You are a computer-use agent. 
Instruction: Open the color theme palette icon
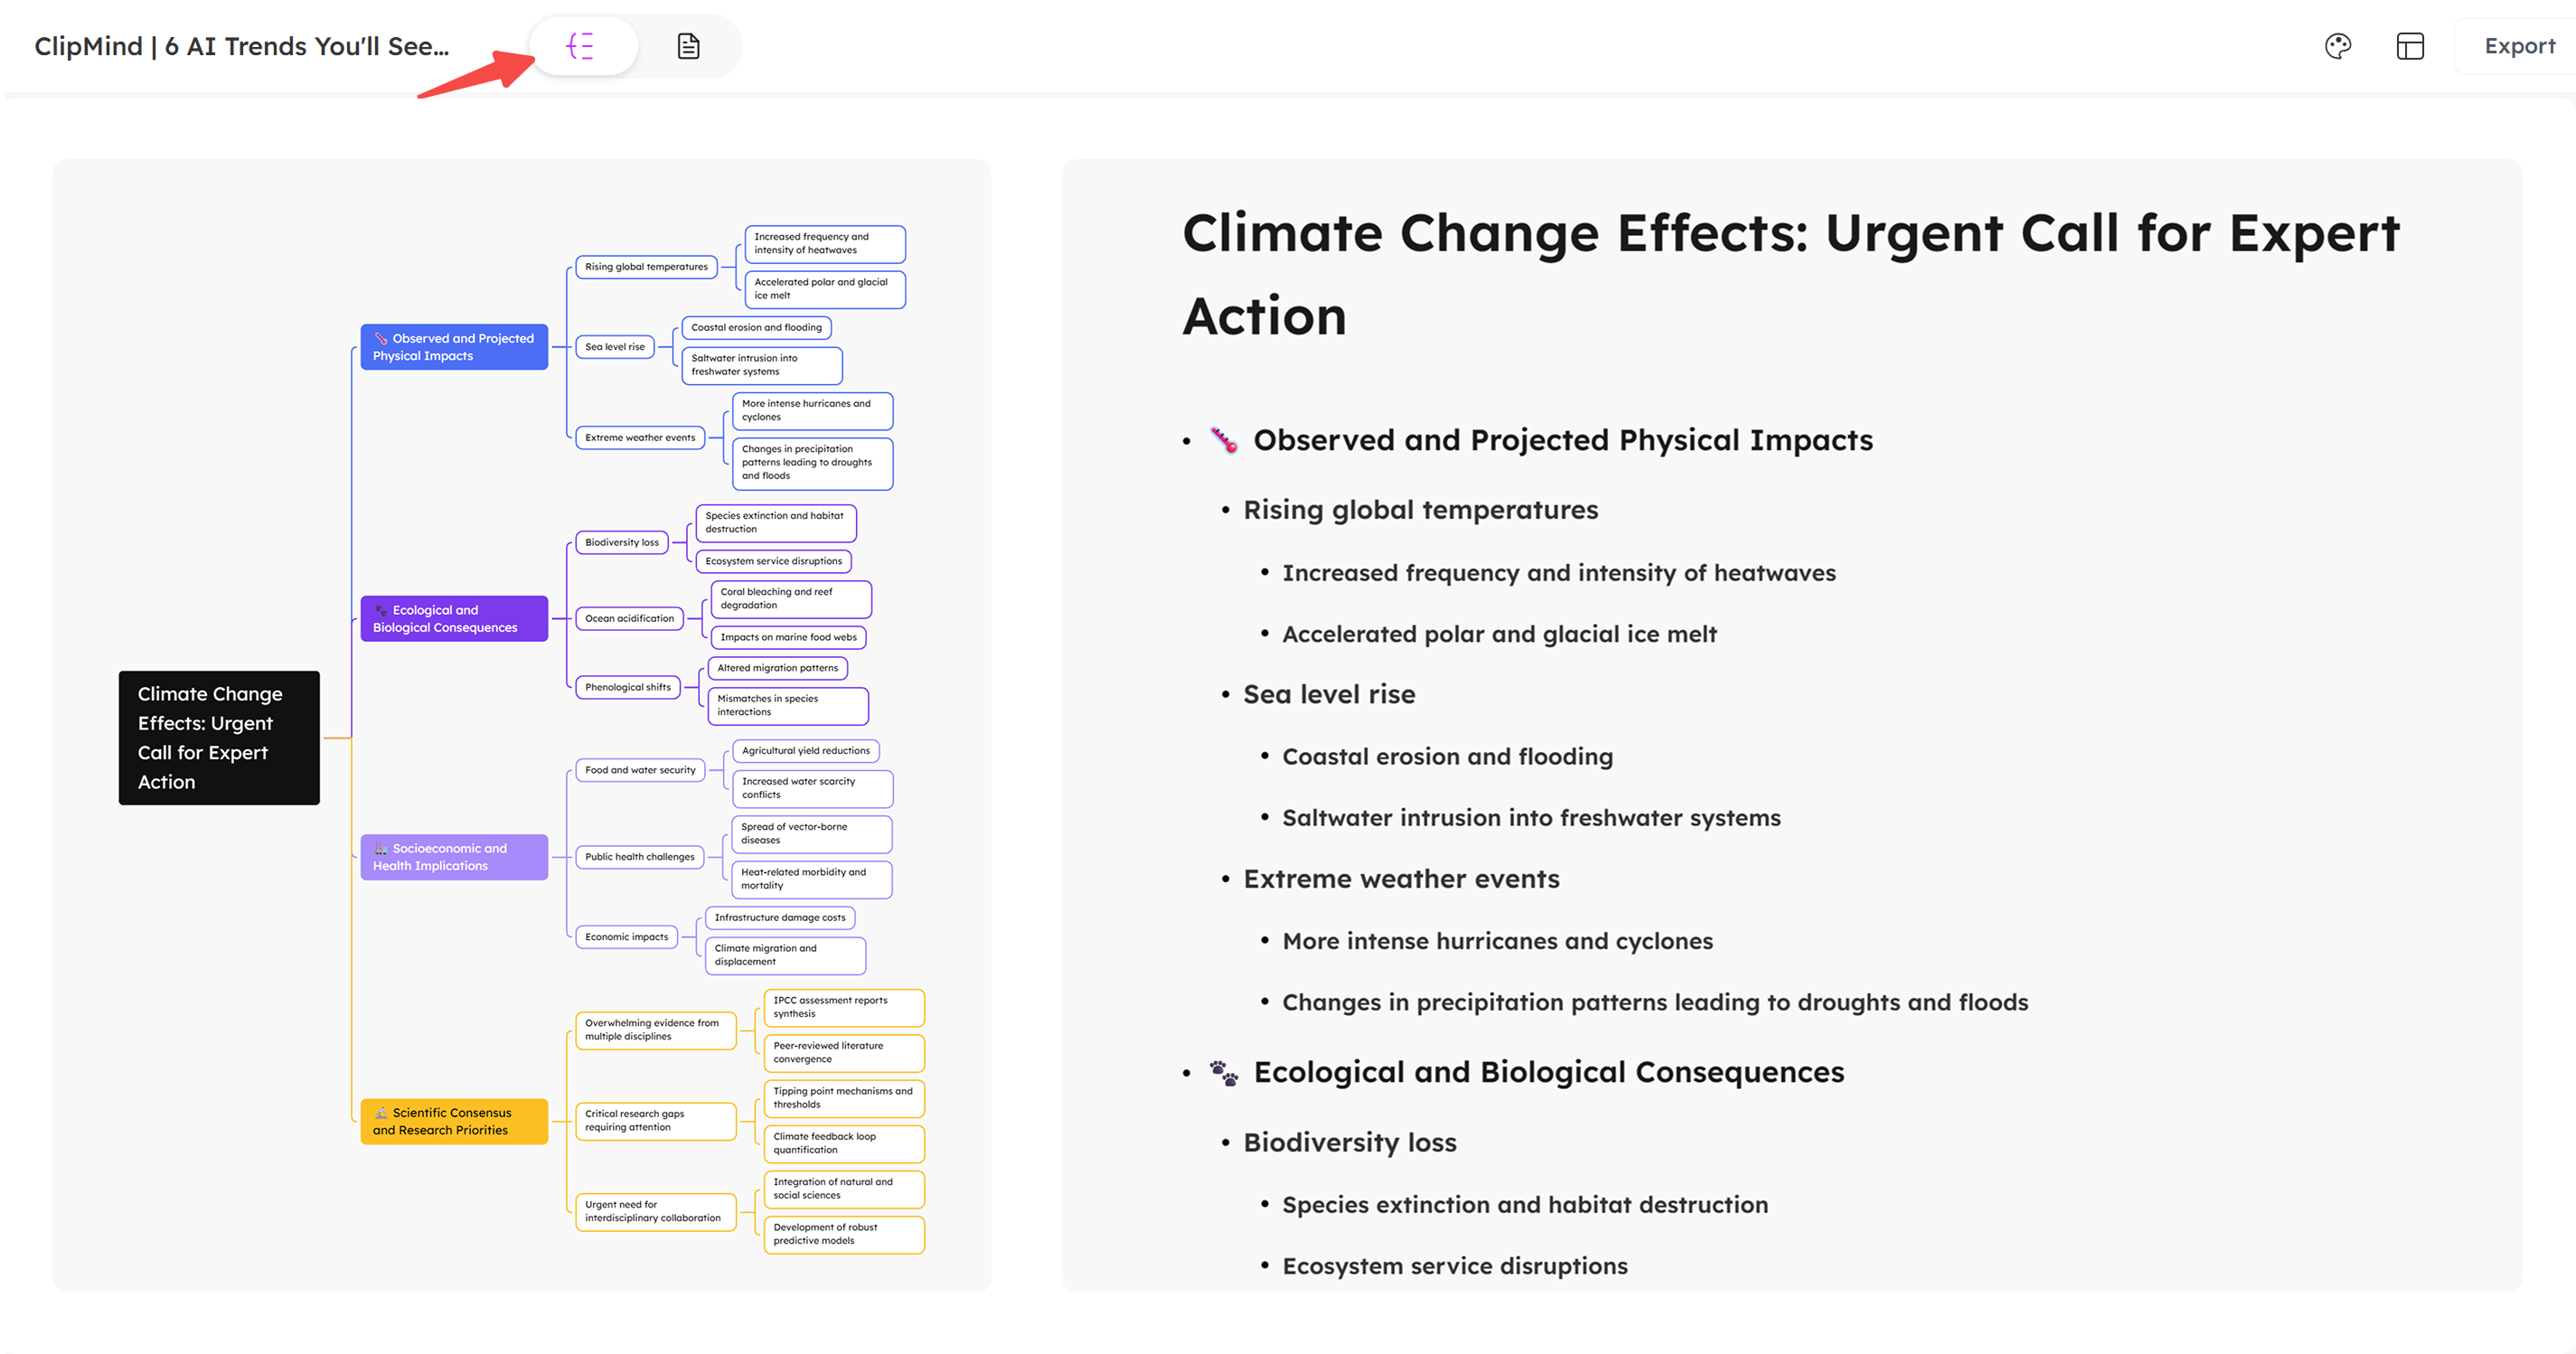point(2337,46)
